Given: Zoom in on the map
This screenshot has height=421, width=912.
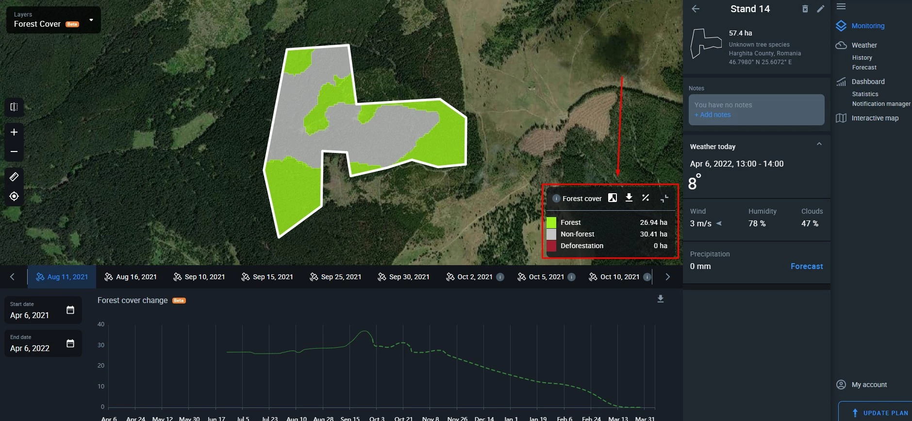Looking at the screenshot, I should (x=14, y=132).
